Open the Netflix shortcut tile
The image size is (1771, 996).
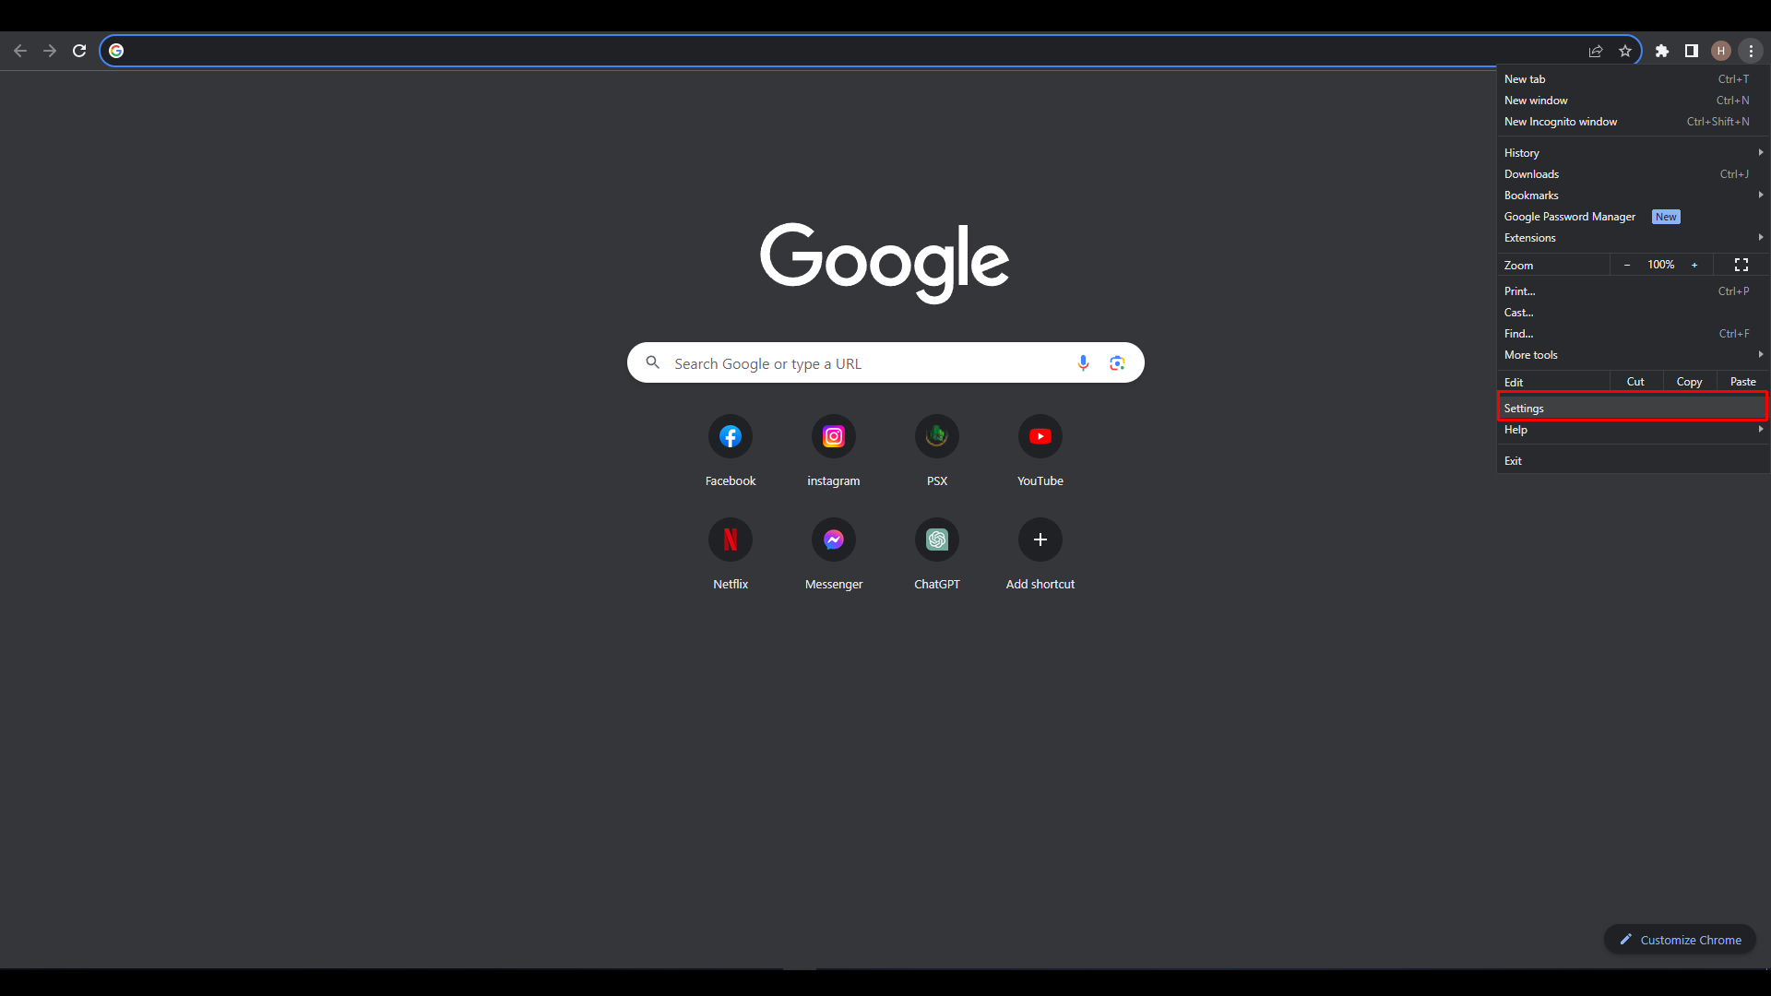click(x=730, y=540)
